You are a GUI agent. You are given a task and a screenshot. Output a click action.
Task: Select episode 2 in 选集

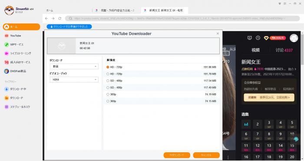tap(258, 124)
